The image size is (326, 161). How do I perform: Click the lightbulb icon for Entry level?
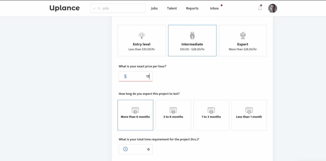[142, 35]
